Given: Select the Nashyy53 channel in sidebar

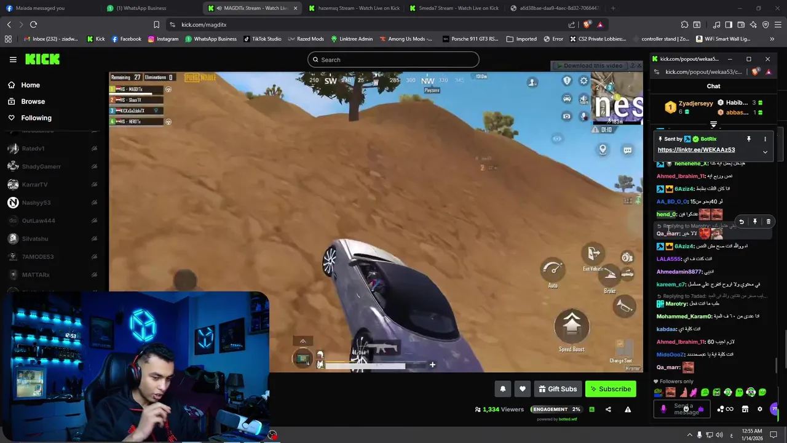Looking at the screenshot, I should pyautogui.click(x=36, y=202).
